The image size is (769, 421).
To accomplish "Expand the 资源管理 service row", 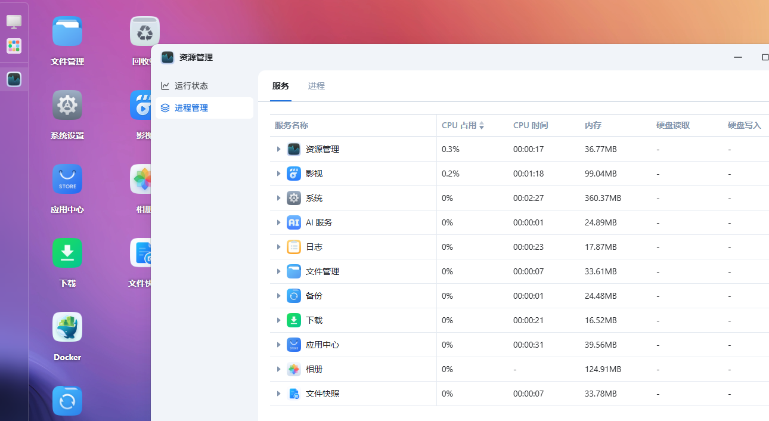I will (278, 149).
